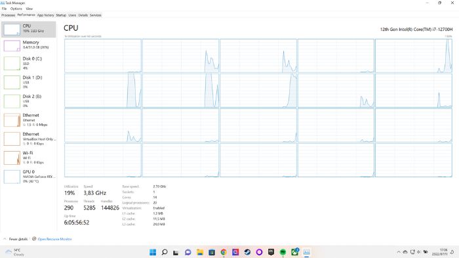Viewport: 459px width, 258px height.
Task: Click the CPU heading text
Action: [x=71, y=28]
